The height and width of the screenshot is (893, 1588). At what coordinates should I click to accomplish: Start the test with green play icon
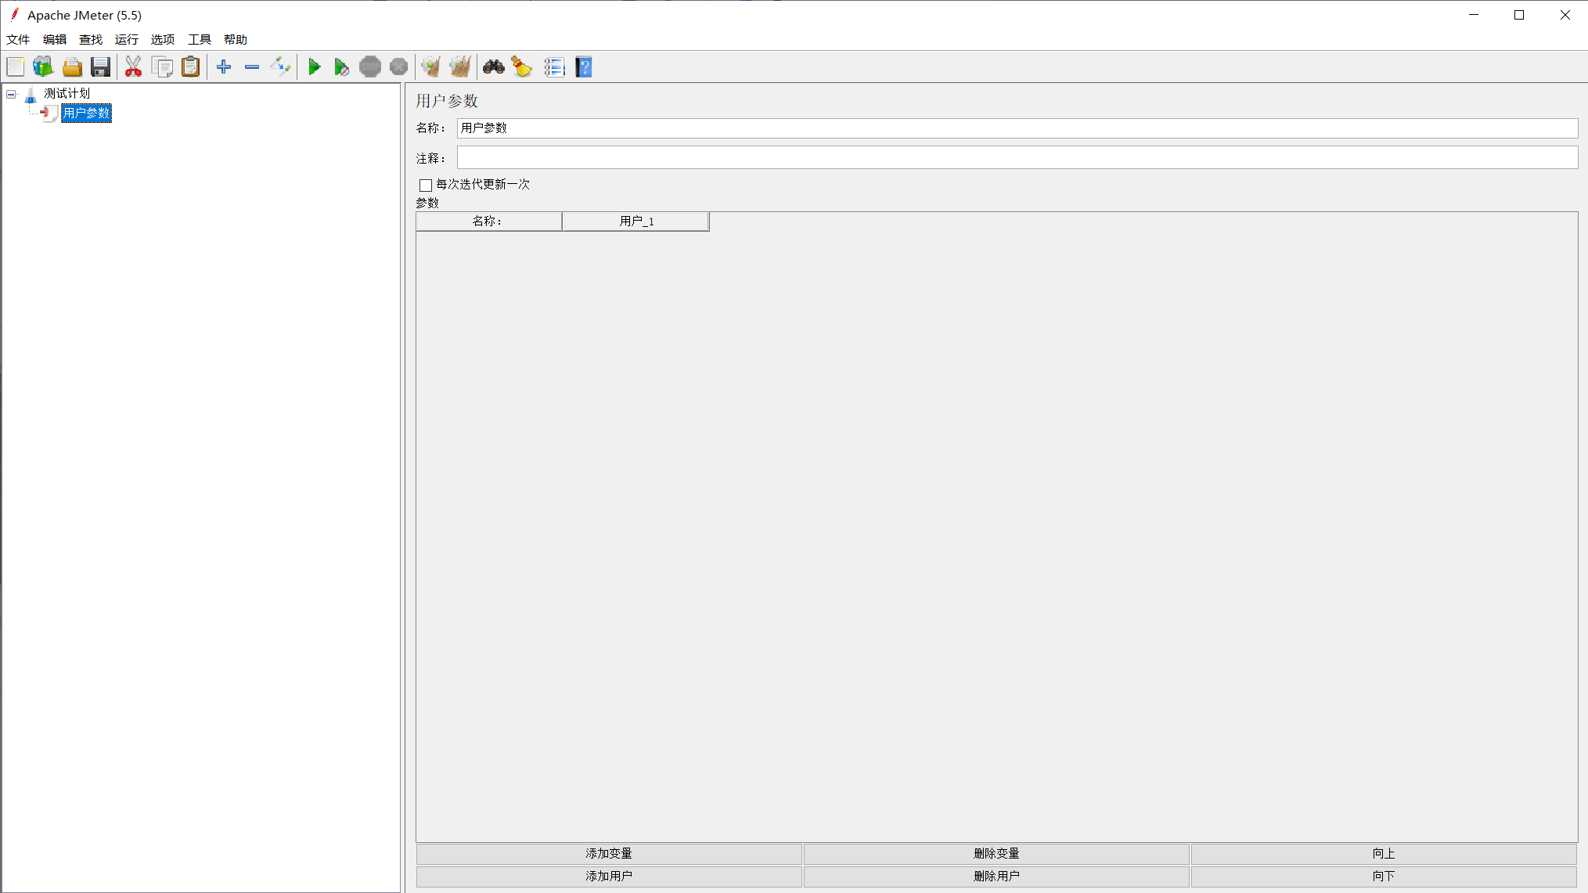315,67
